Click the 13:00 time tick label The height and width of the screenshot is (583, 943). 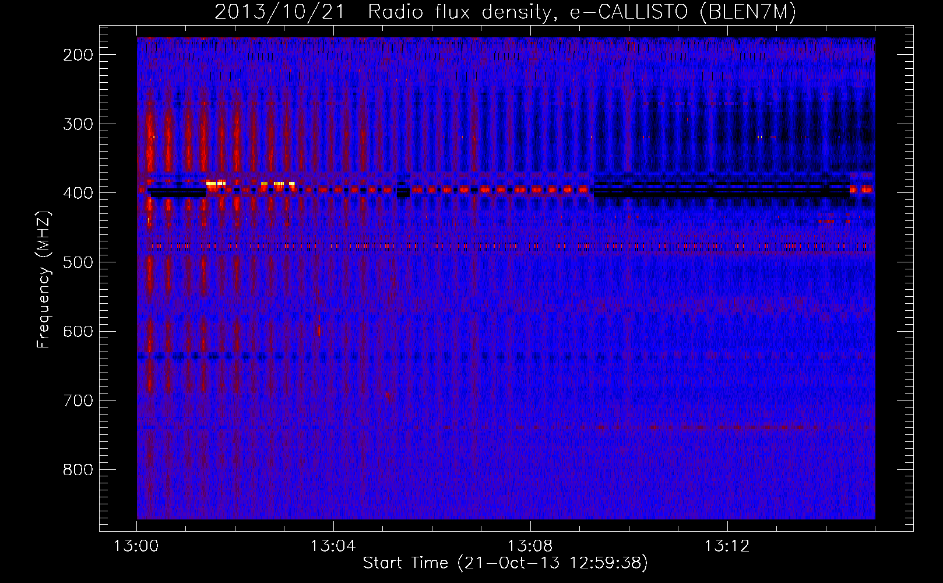point(136,546)
